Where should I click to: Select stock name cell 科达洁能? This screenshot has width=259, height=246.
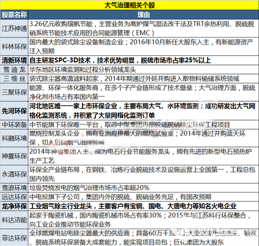[x=14, y=220]
